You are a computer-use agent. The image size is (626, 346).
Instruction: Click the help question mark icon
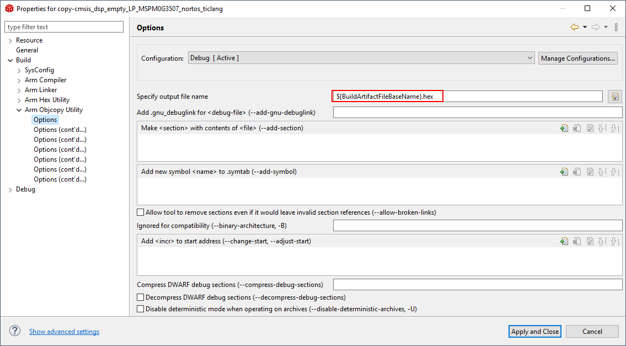(x=15, y=331)
